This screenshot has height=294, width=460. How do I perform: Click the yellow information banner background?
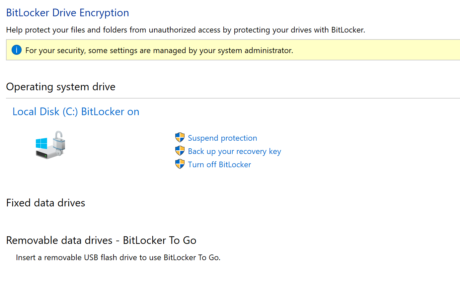pos(365,50)
